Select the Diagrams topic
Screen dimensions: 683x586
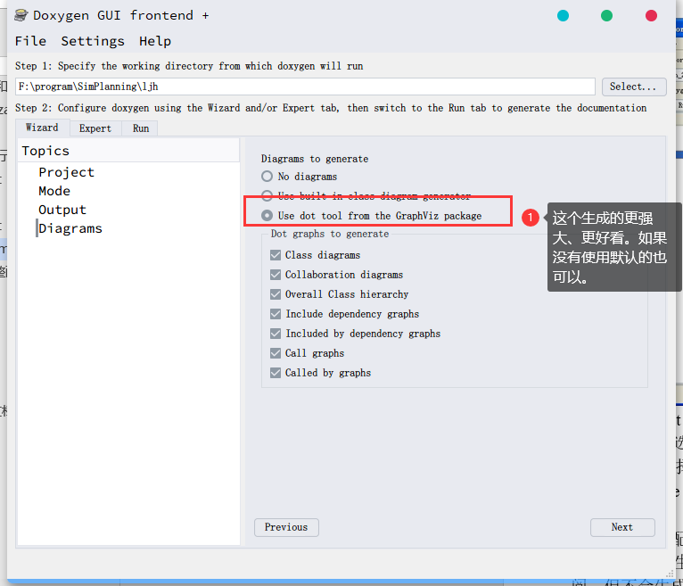70,228
